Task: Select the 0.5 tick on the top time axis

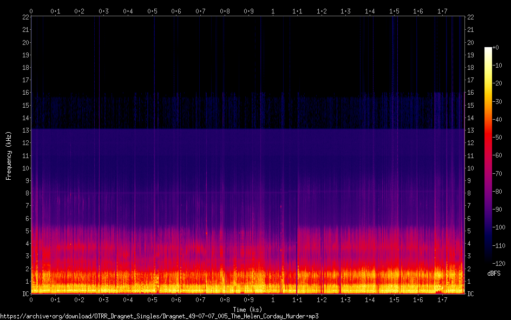Action: click(x=152, y=11)
